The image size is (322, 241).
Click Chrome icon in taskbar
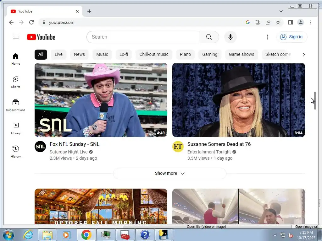tap(86, 235)
